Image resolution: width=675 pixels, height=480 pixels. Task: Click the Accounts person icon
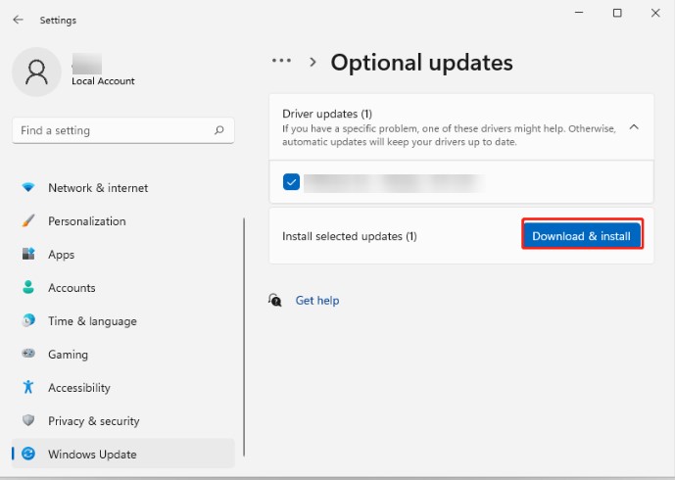pyautogui.click(x=28, y=288)
